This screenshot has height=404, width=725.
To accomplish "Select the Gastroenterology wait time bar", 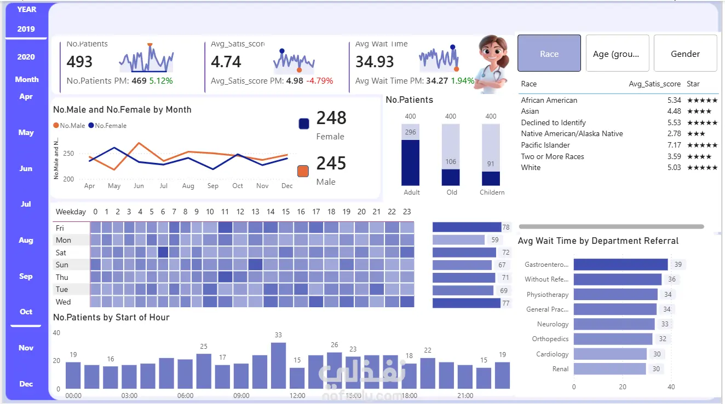I will click(620, 265).
